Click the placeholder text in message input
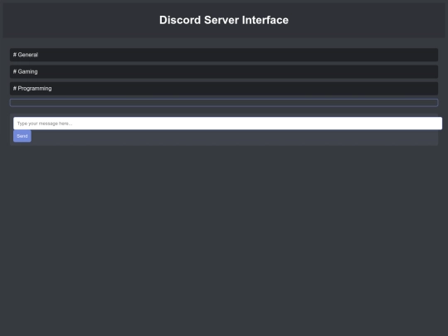Screen dimensions: 448x336 coord(45,124)
